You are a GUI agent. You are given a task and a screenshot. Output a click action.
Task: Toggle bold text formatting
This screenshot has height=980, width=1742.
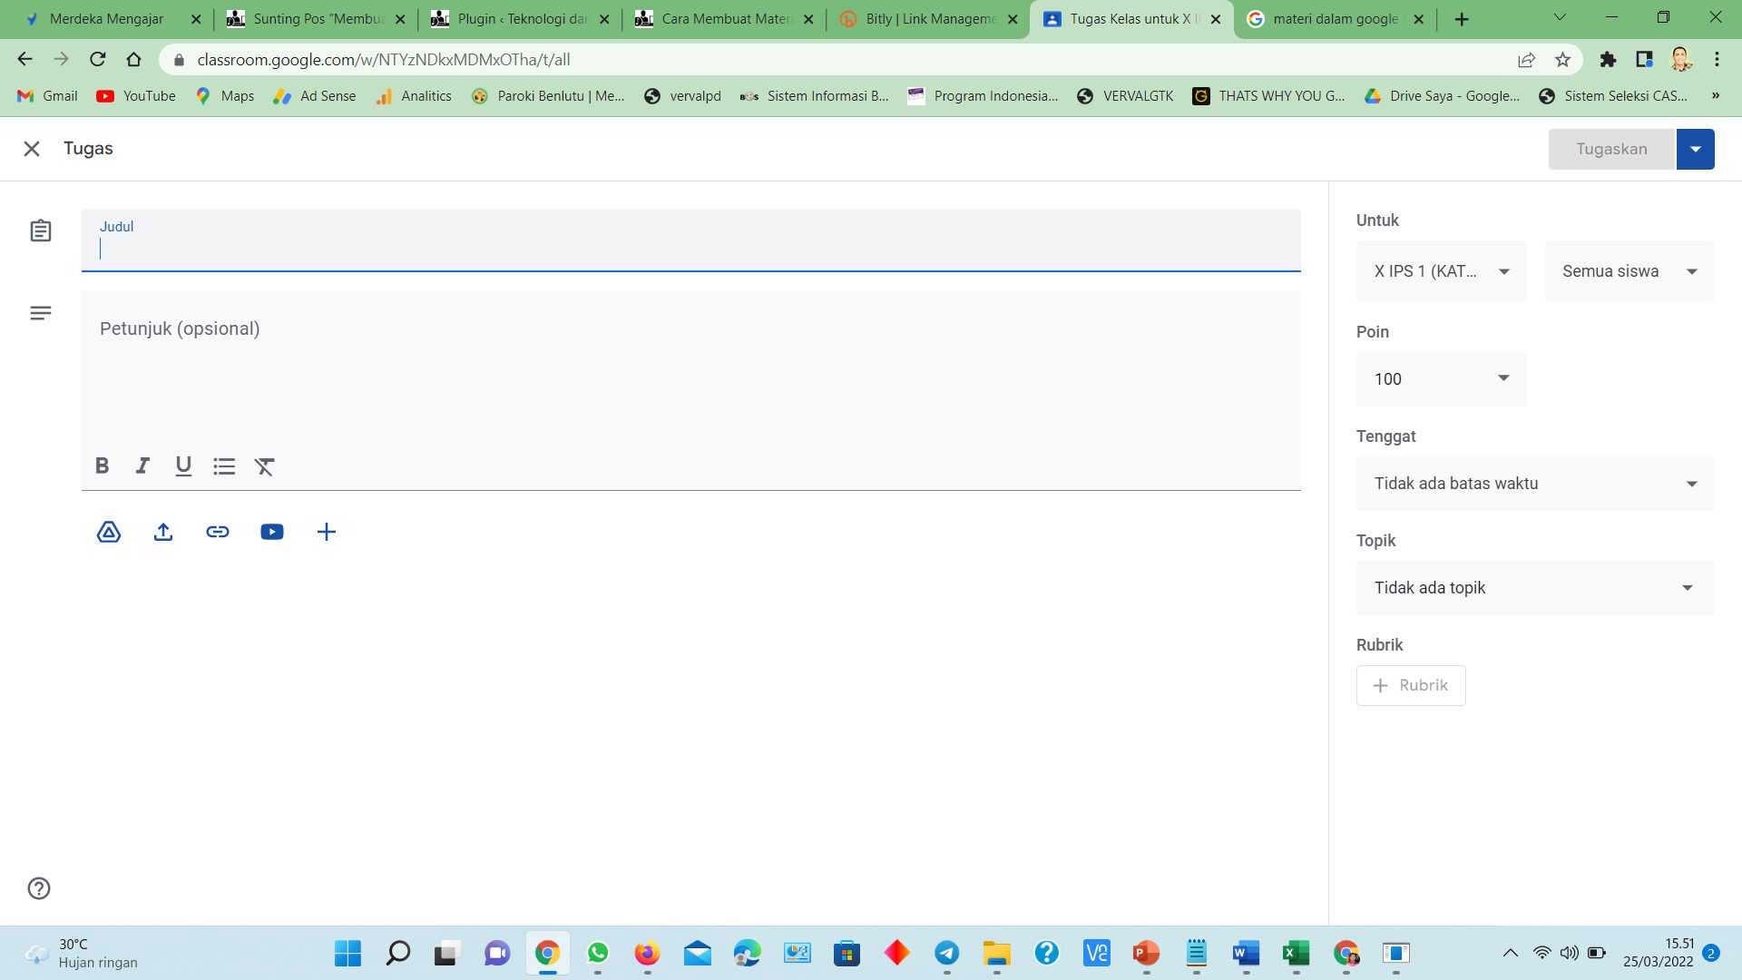click(x=102, y=465)
